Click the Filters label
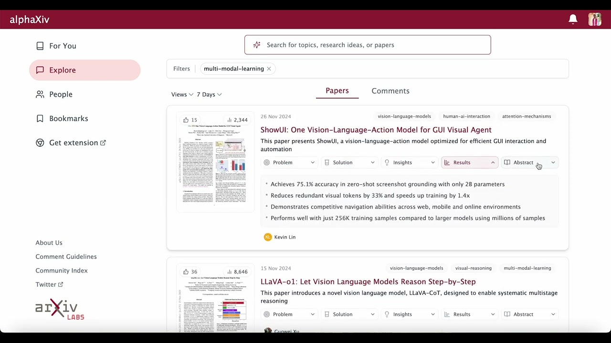 click(x=181, y=69)
